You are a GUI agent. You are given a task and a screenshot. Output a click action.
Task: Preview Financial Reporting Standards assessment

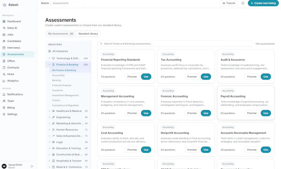pyautogui.click(x=132, y=77)
